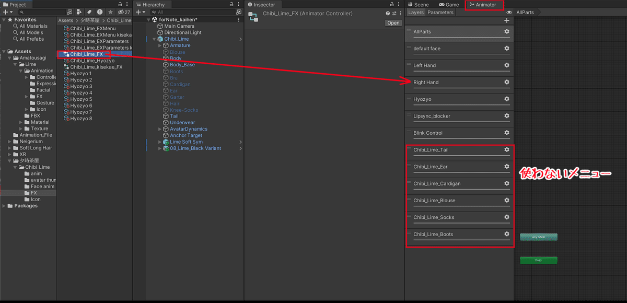Image resolution: width=627 pixels, height=303 pixels.
Task: Click Search by Label icon in Project toolbar
Action: click(x=89, y=12)
